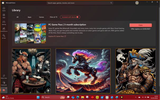The width and height of the screenshot is (160, 100).
Task: Open File Explorer from the taskbar
Action: 83,97
